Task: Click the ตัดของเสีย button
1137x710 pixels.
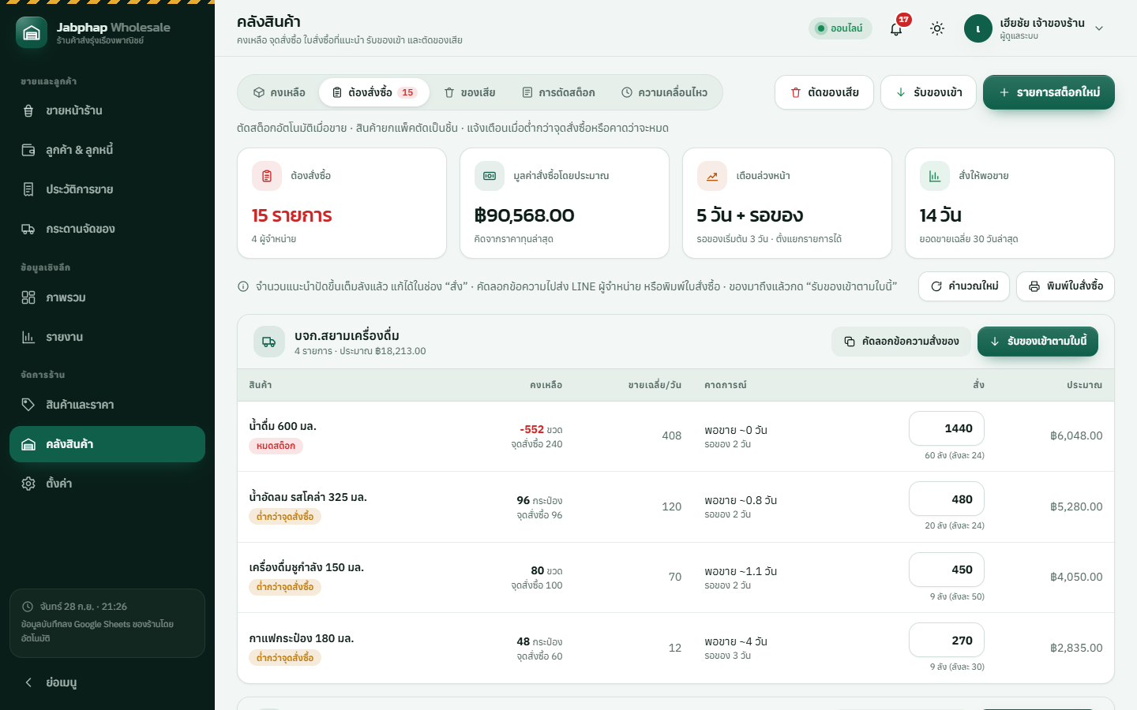Action: click(x=824, y=92)
